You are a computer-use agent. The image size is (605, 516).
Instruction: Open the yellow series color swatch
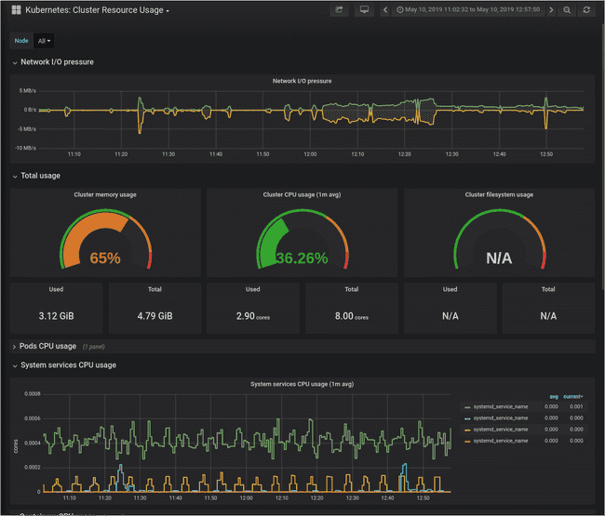pos(467,430)
